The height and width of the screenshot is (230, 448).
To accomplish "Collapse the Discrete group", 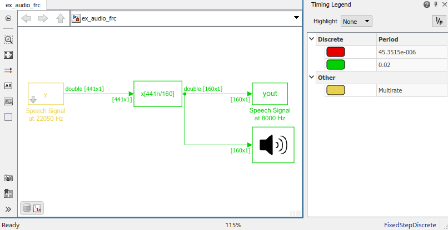I will pyautogui.click(x=311, y=39).
